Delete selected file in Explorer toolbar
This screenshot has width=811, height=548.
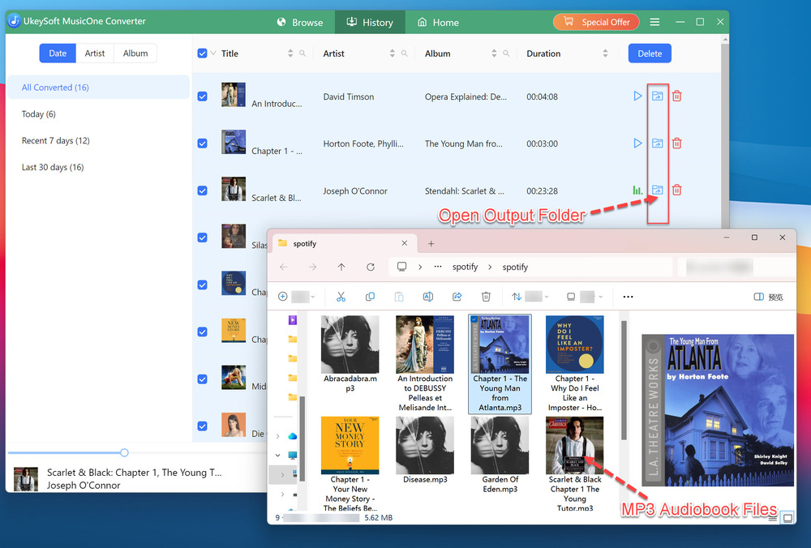point(486,297)
